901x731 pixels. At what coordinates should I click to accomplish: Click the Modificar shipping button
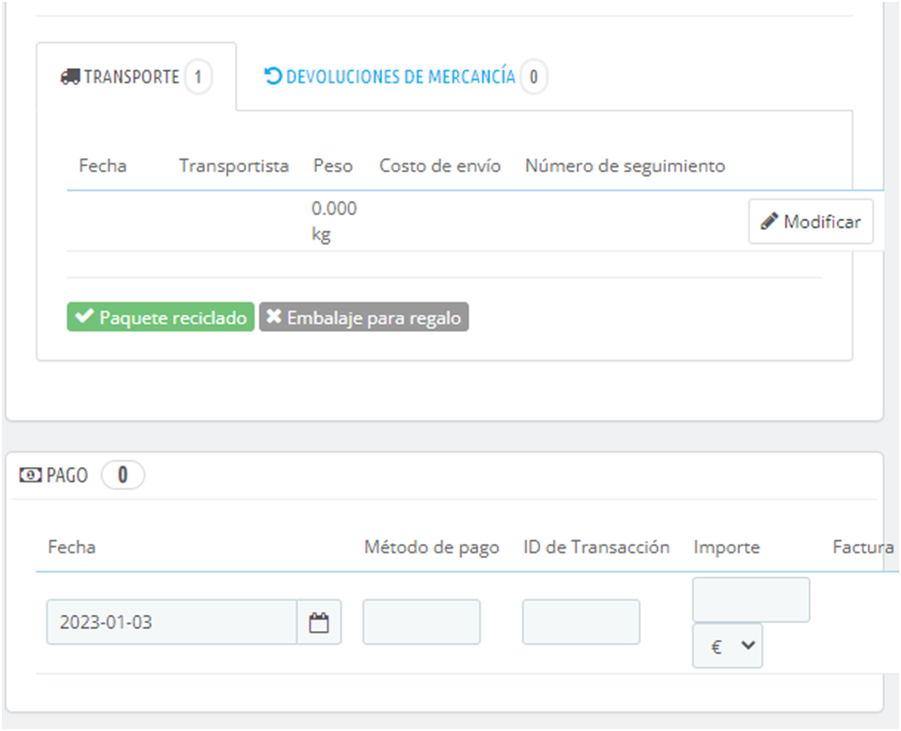811,221
